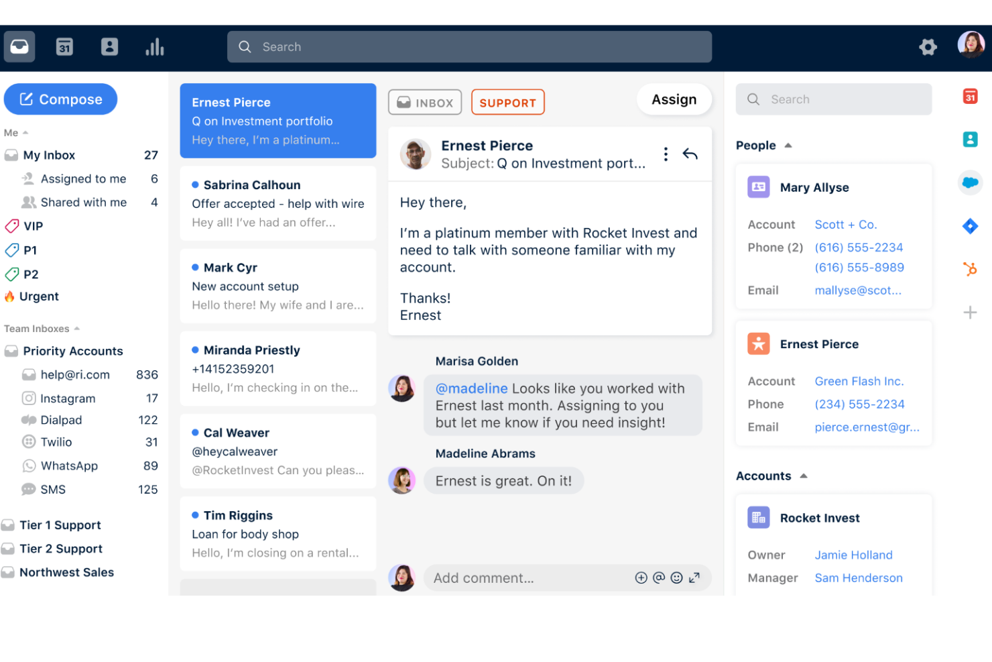Open the emoji picker in comment box
992x662 pixels.
676,577
